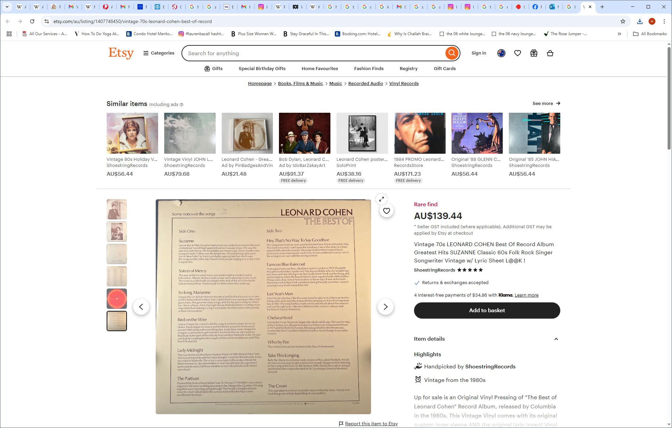672x428 pixels.
Task: Show next listing image
Action: [385, 307]
